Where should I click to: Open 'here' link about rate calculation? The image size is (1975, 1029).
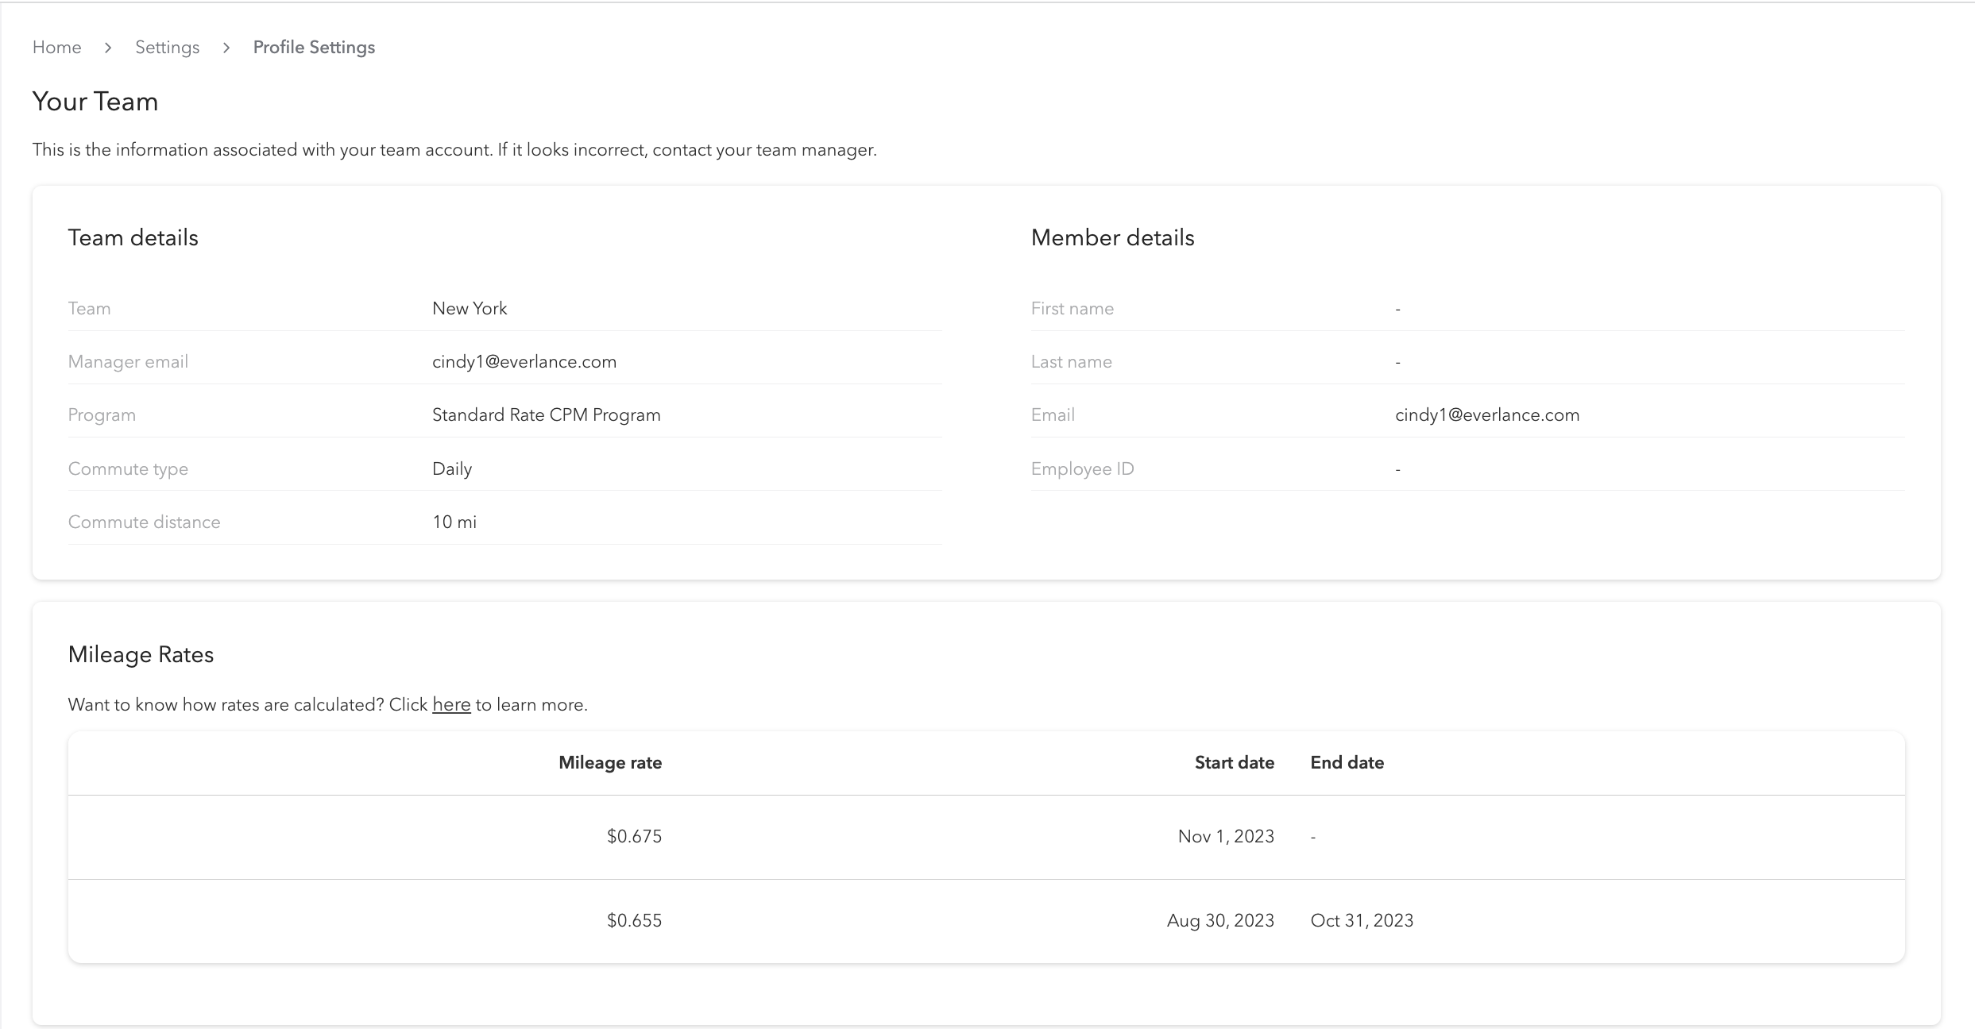pos(451,705)
